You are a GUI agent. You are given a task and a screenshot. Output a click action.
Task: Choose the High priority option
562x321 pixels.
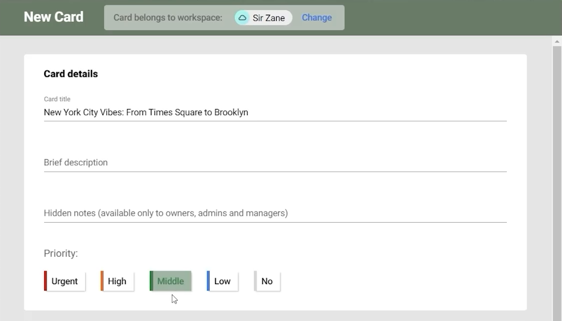pyautogui.click(x=117, y=281)
